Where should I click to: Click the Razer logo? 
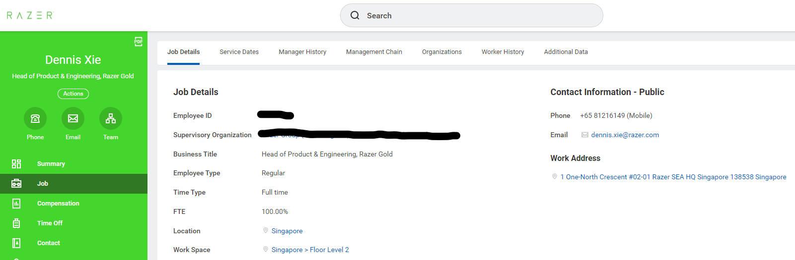point(30,15)
